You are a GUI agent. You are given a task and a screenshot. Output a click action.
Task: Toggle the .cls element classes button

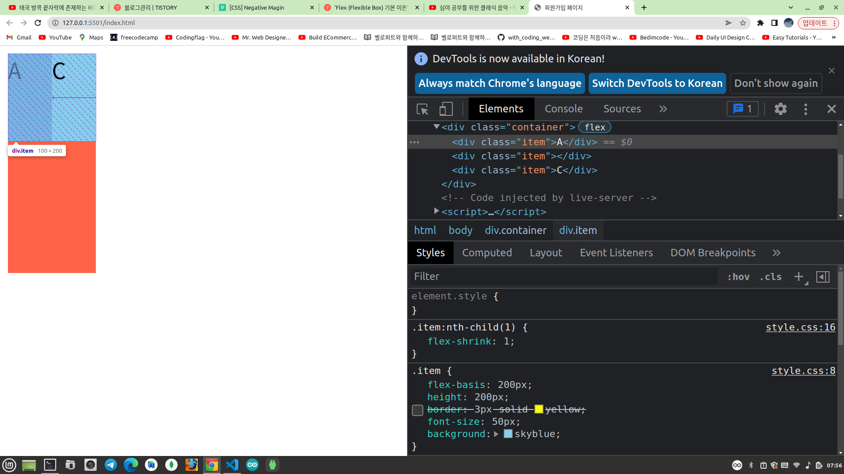coord(771,276)
